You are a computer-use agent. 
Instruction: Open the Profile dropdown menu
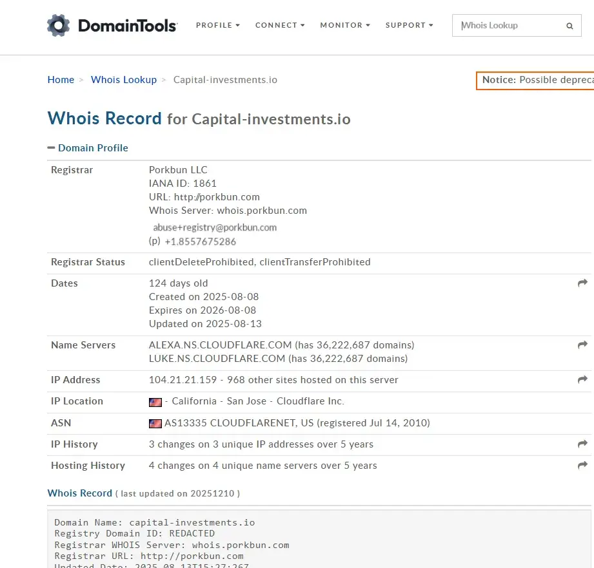(x=218, y=25)
